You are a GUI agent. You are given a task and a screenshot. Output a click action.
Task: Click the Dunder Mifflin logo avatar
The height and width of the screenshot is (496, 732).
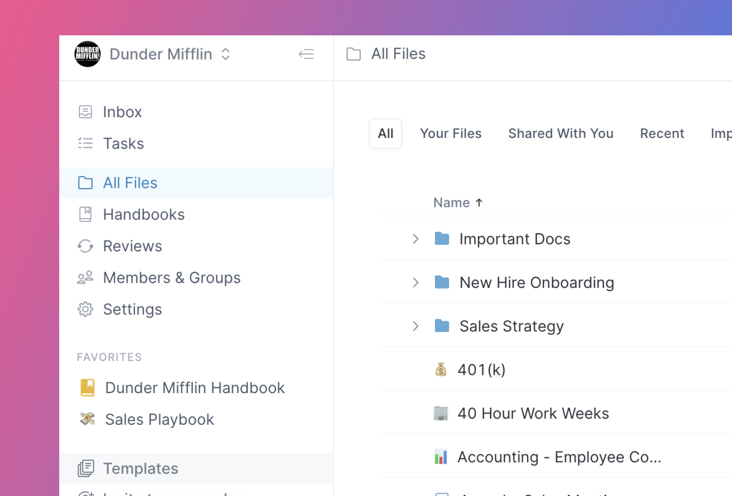[87, 54]
